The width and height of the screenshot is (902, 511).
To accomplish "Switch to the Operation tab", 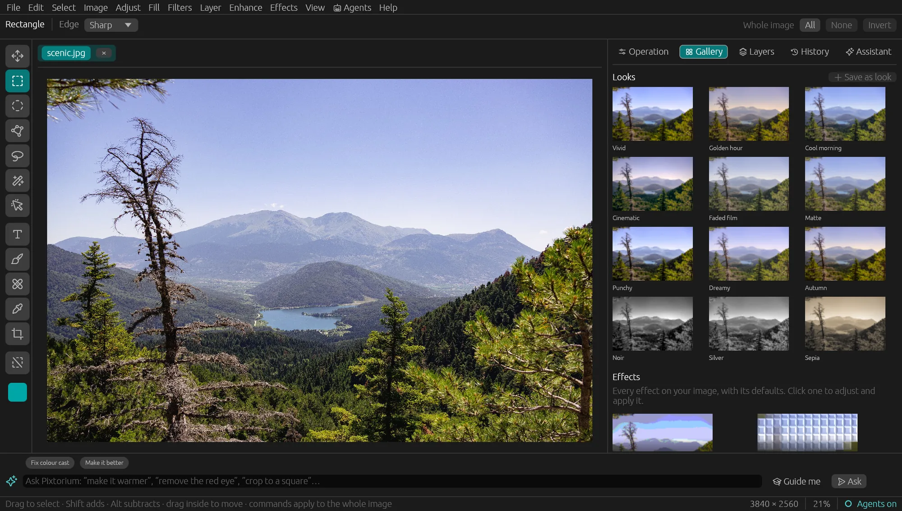I will pyautogui.click(x=644, y=52).
